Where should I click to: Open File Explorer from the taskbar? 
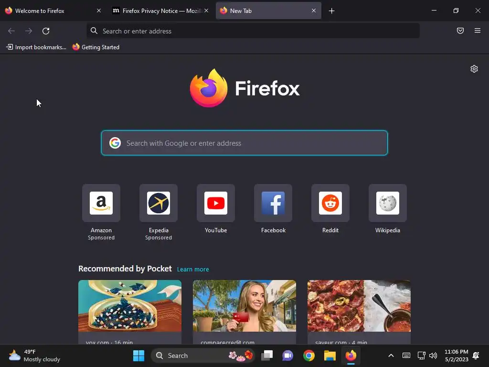coord(330,356)
